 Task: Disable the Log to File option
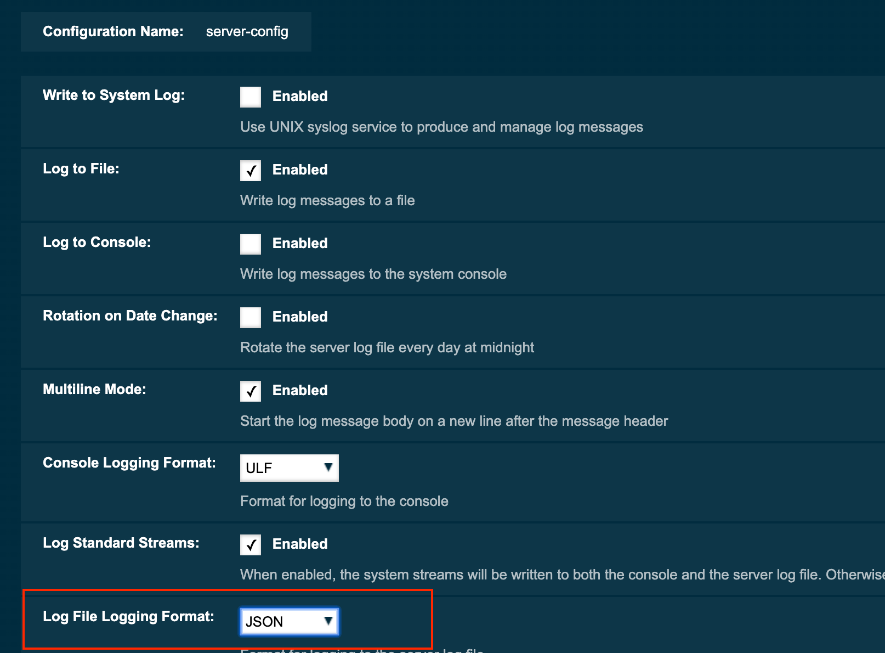coord(250,170)
